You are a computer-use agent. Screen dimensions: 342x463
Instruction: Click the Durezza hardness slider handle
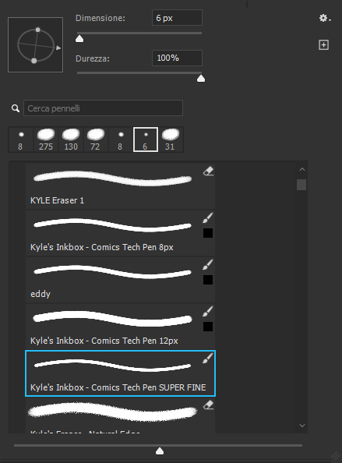[x=201, y=79]
